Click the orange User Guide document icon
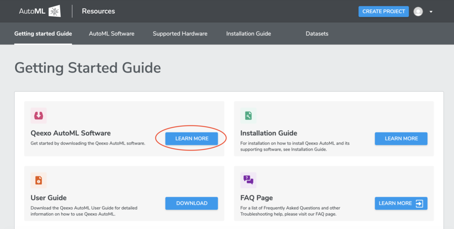This screenshot has height=229, width=454. pos(39,180)
